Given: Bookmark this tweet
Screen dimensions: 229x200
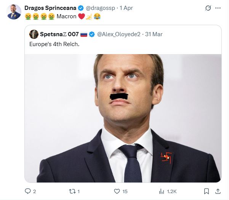Looking at the screenshot, I should click(206, 191).
